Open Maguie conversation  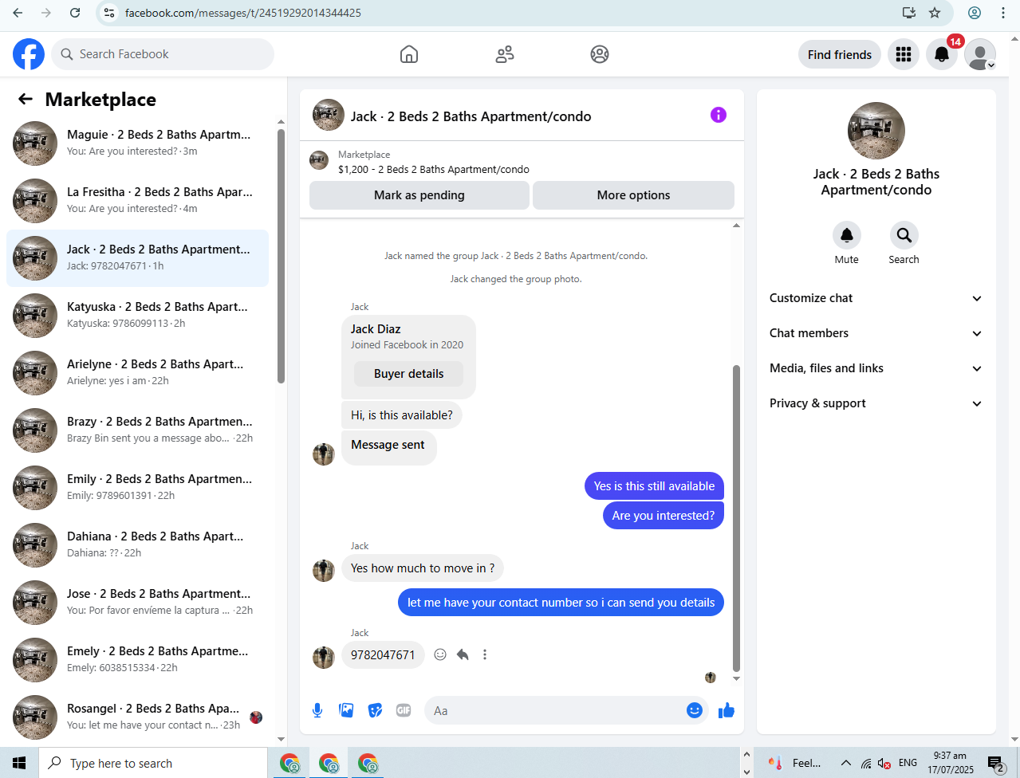click(x=137, y=143)
